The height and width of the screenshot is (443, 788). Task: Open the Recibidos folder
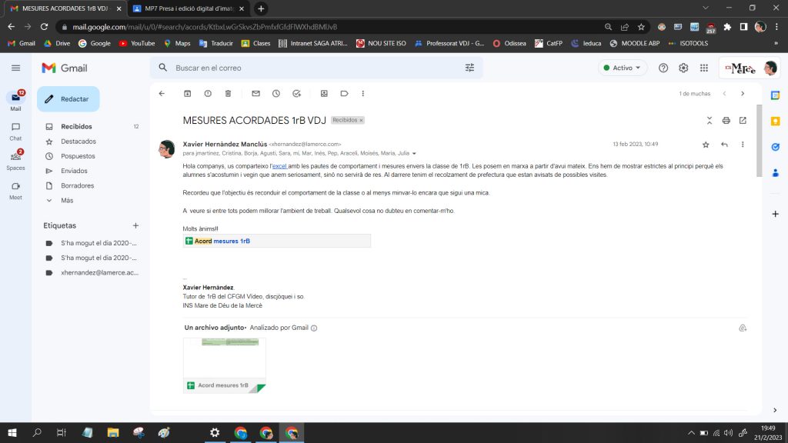click(76, 126)
